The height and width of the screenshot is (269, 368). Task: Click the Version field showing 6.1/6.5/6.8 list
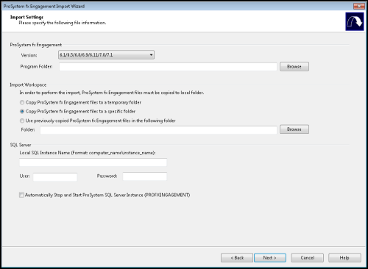[x=106, y=55]
